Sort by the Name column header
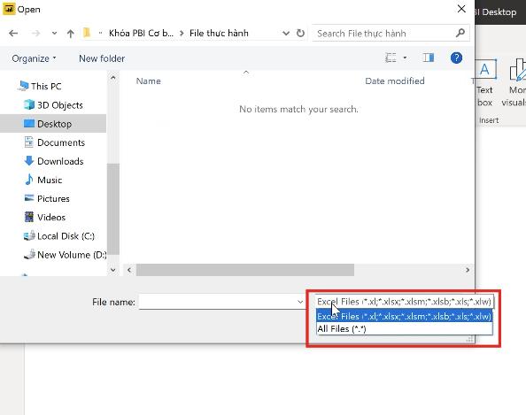The width and height of the screenshot is (526, 415). pyautogui.click(x=148, y=81)
